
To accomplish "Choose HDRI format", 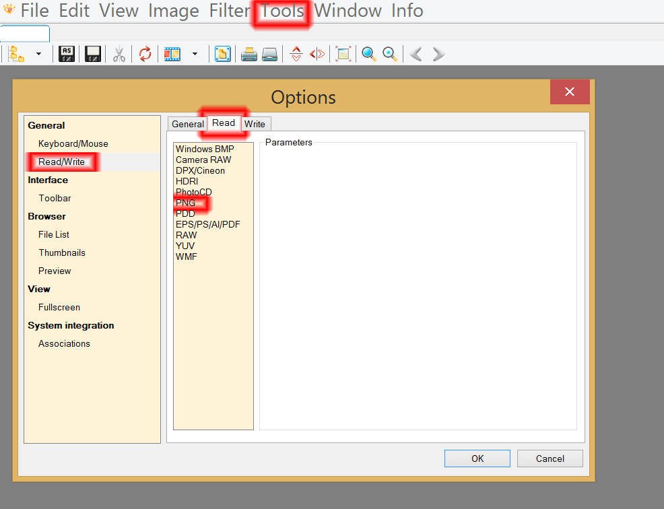I will (187, 181).
